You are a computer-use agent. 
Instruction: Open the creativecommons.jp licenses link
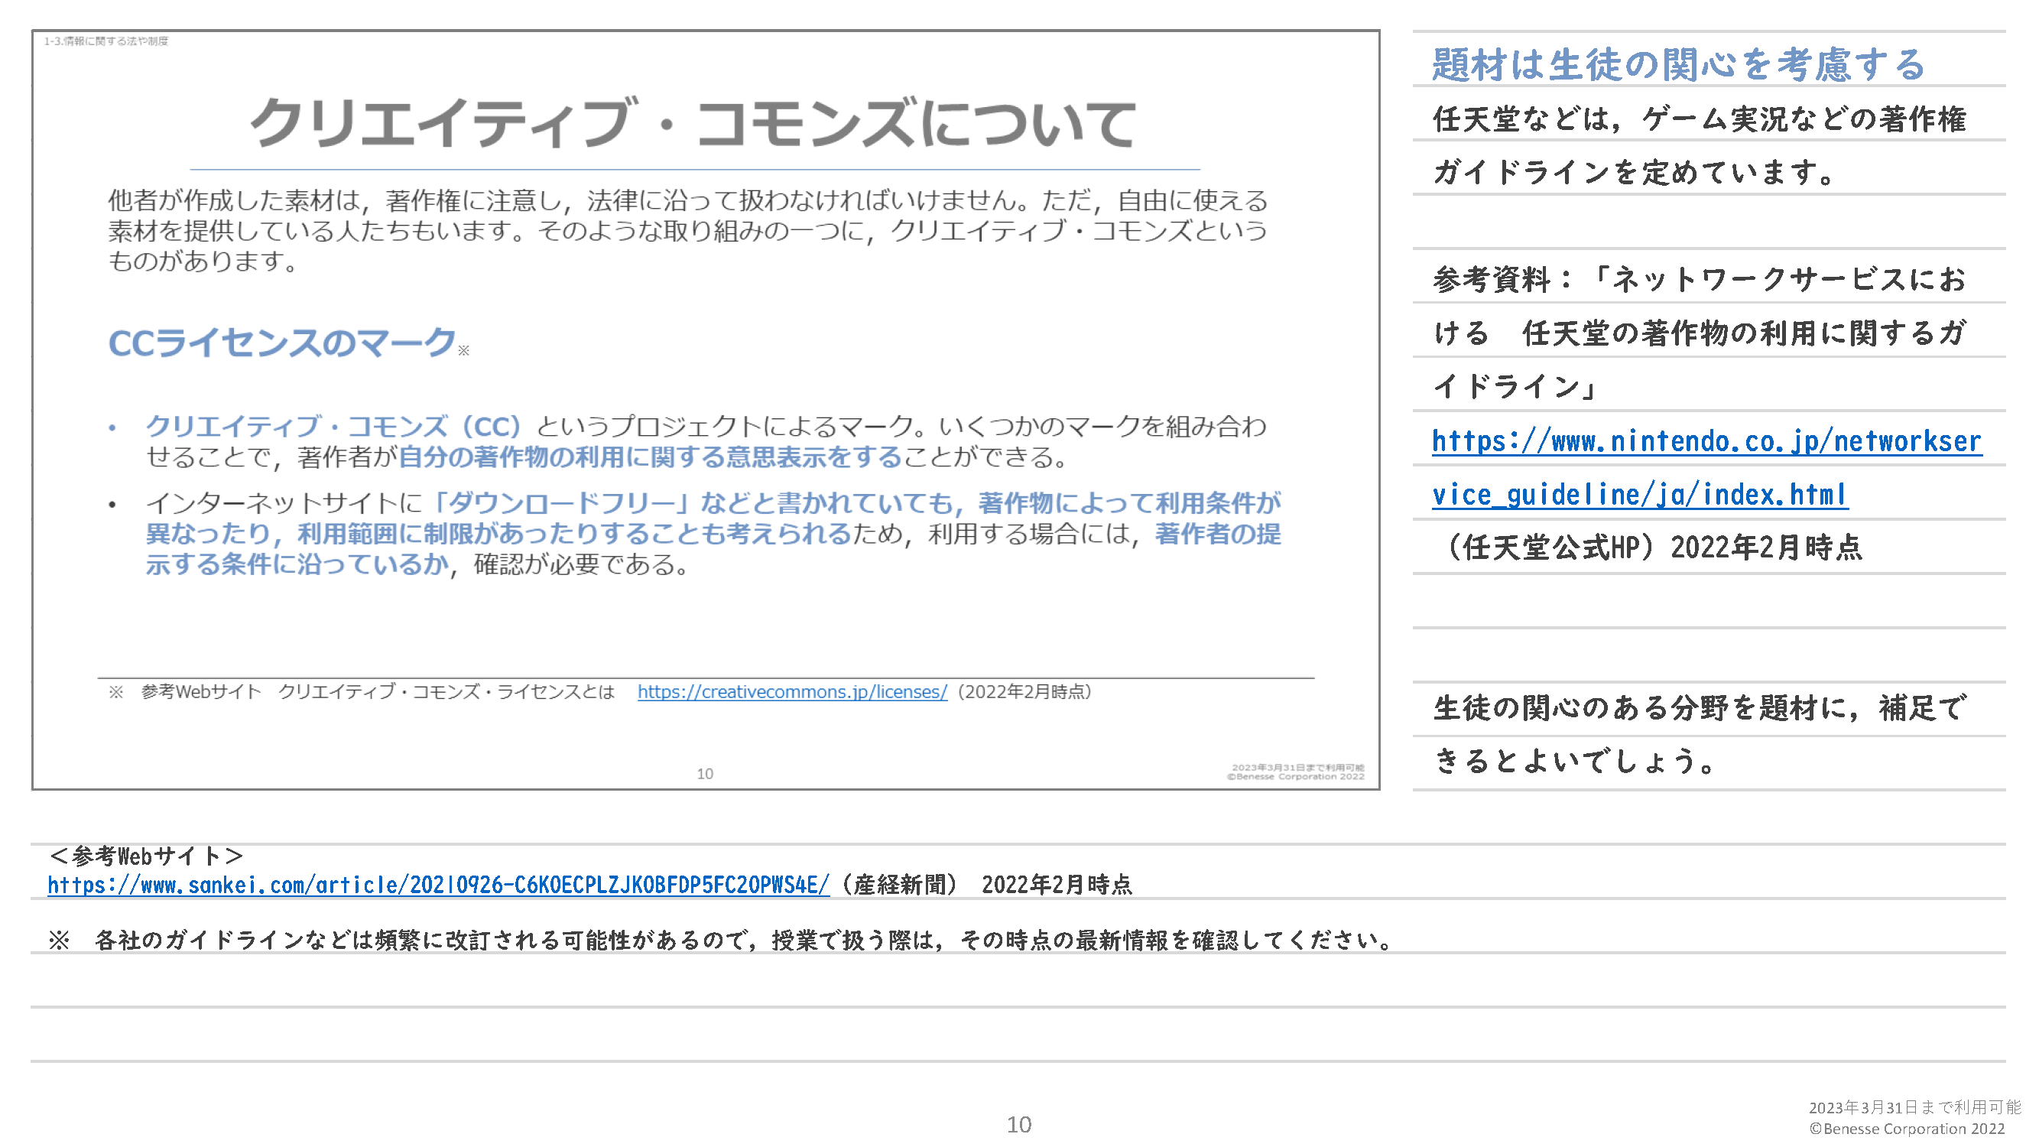[792, 691]
